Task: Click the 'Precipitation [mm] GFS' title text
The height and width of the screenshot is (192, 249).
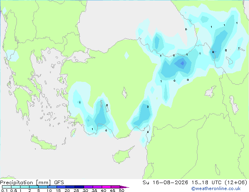Action: pos(32,183)
